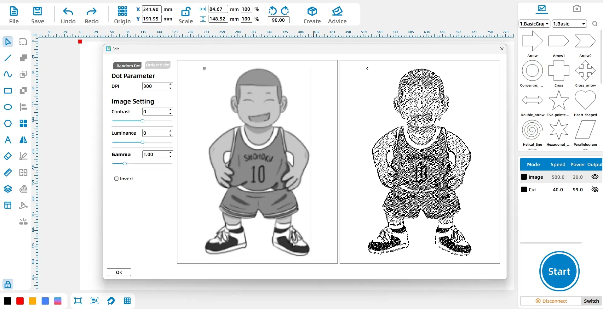The image size is (603, 309).
Task: Pick the red color swatch
Action: (20, 301)
